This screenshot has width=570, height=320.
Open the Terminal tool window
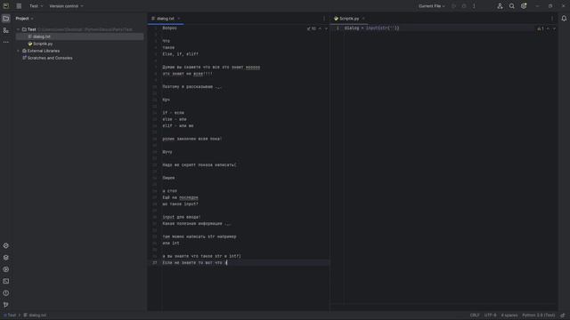6,281
